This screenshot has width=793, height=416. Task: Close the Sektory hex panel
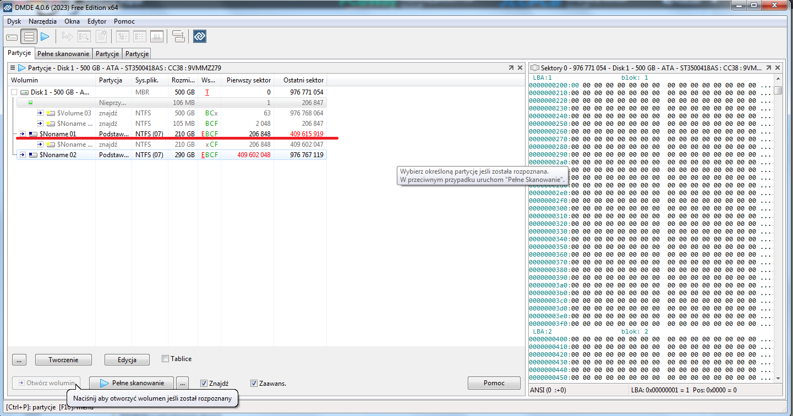pos(777,68)
